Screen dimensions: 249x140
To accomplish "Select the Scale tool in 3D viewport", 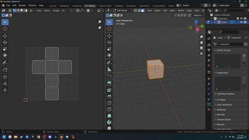I will (109, 49).
